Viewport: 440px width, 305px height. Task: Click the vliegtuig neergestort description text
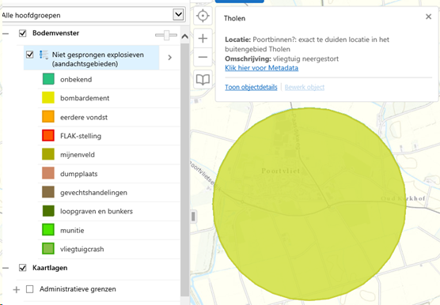(306, 58)
